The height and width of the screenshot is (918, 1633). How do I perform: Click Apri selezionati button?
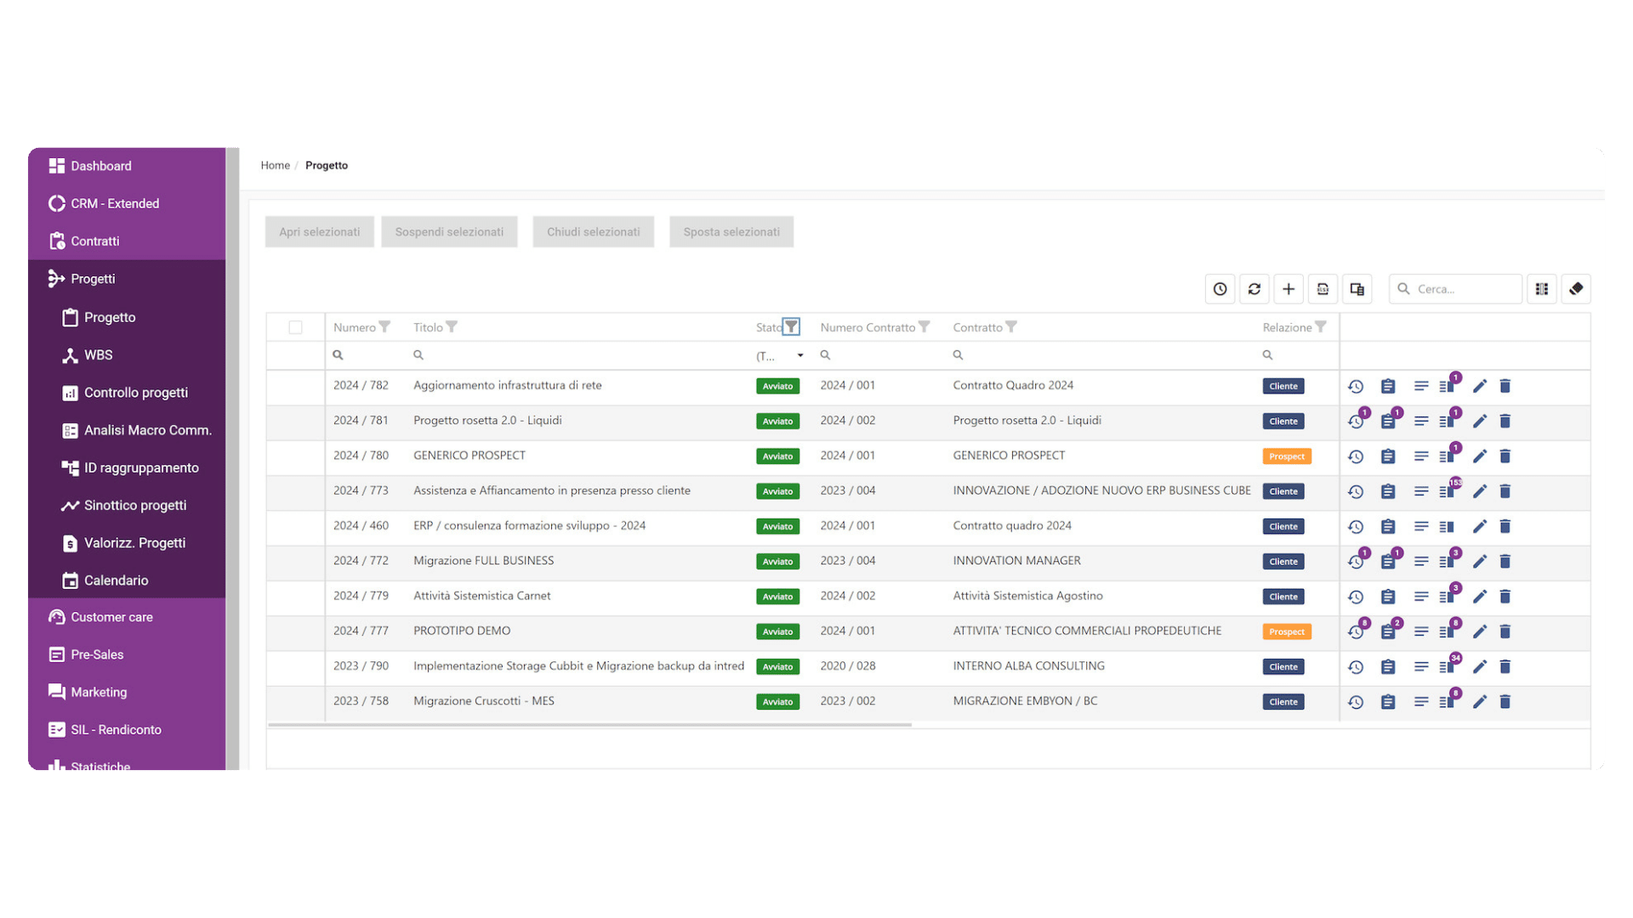[320, 232]
